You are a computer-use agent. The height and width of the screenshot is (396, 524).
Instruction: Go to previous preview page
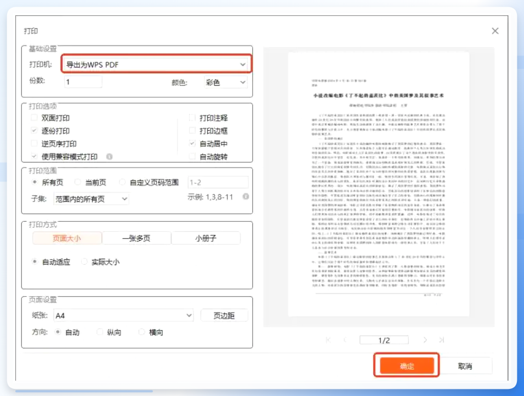[345, 340]
